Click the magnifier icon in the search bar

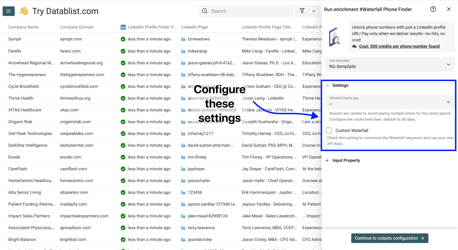(204, 11)
